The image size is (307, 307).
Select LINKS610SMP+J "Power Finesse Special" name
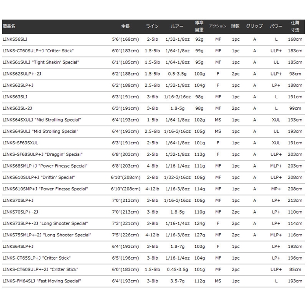(x=45, y=189)
